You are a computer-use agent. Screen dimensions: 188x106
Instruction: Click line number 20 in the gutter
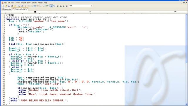click(x=4, y=55)
